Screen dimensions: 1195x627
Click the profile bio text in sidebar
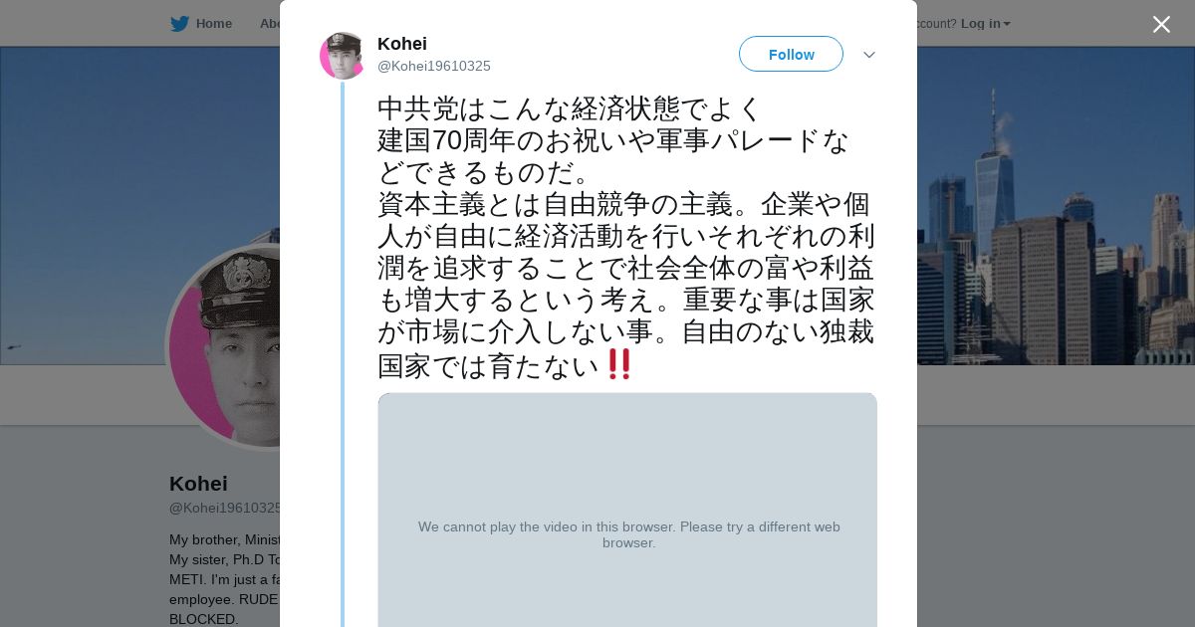click(224, 579)
